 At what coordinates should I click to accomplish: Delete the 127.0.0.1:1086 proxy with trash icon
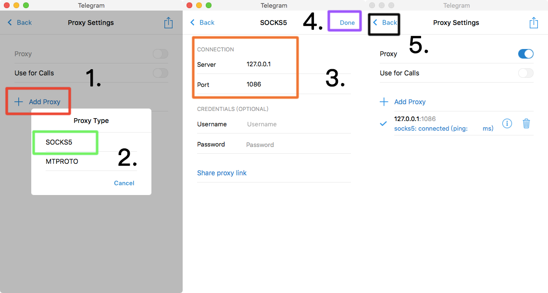point(526,123)
